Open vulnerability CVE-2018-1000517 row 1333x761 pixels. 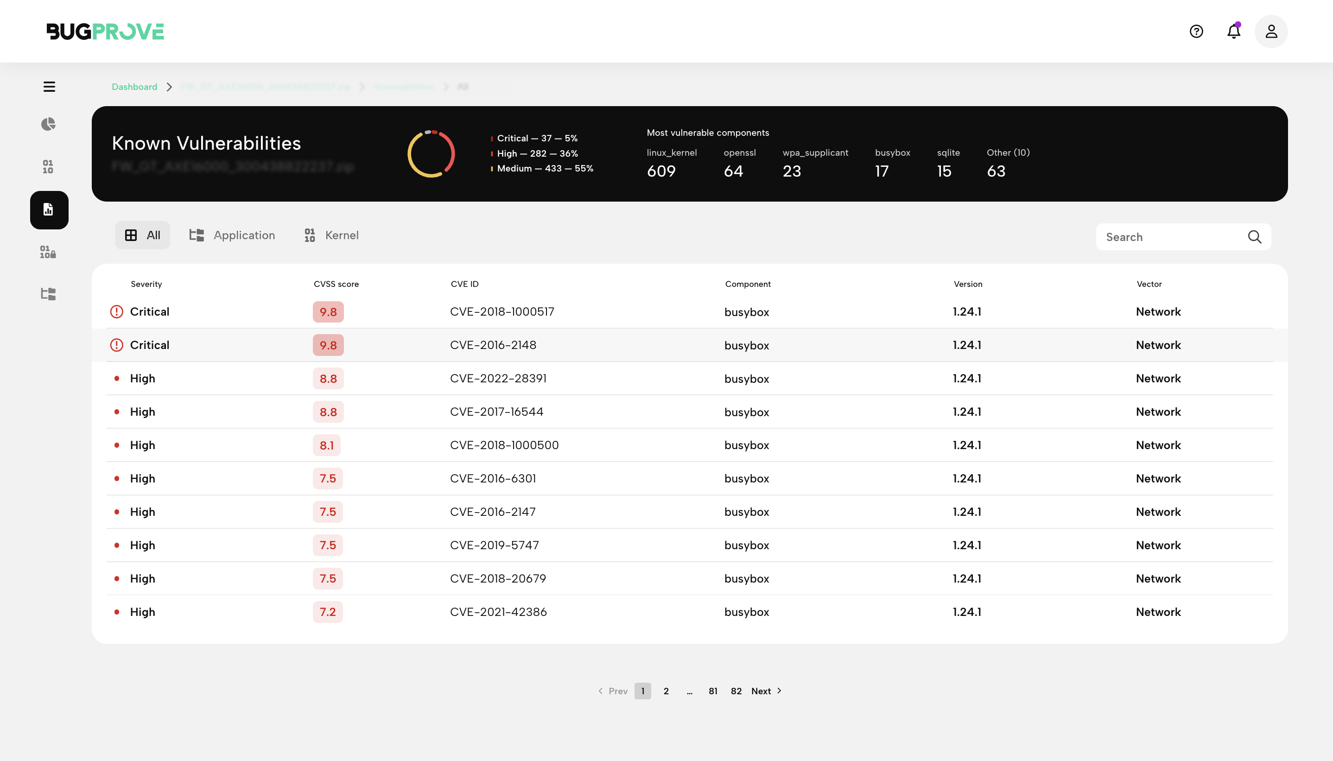(502, 311)
